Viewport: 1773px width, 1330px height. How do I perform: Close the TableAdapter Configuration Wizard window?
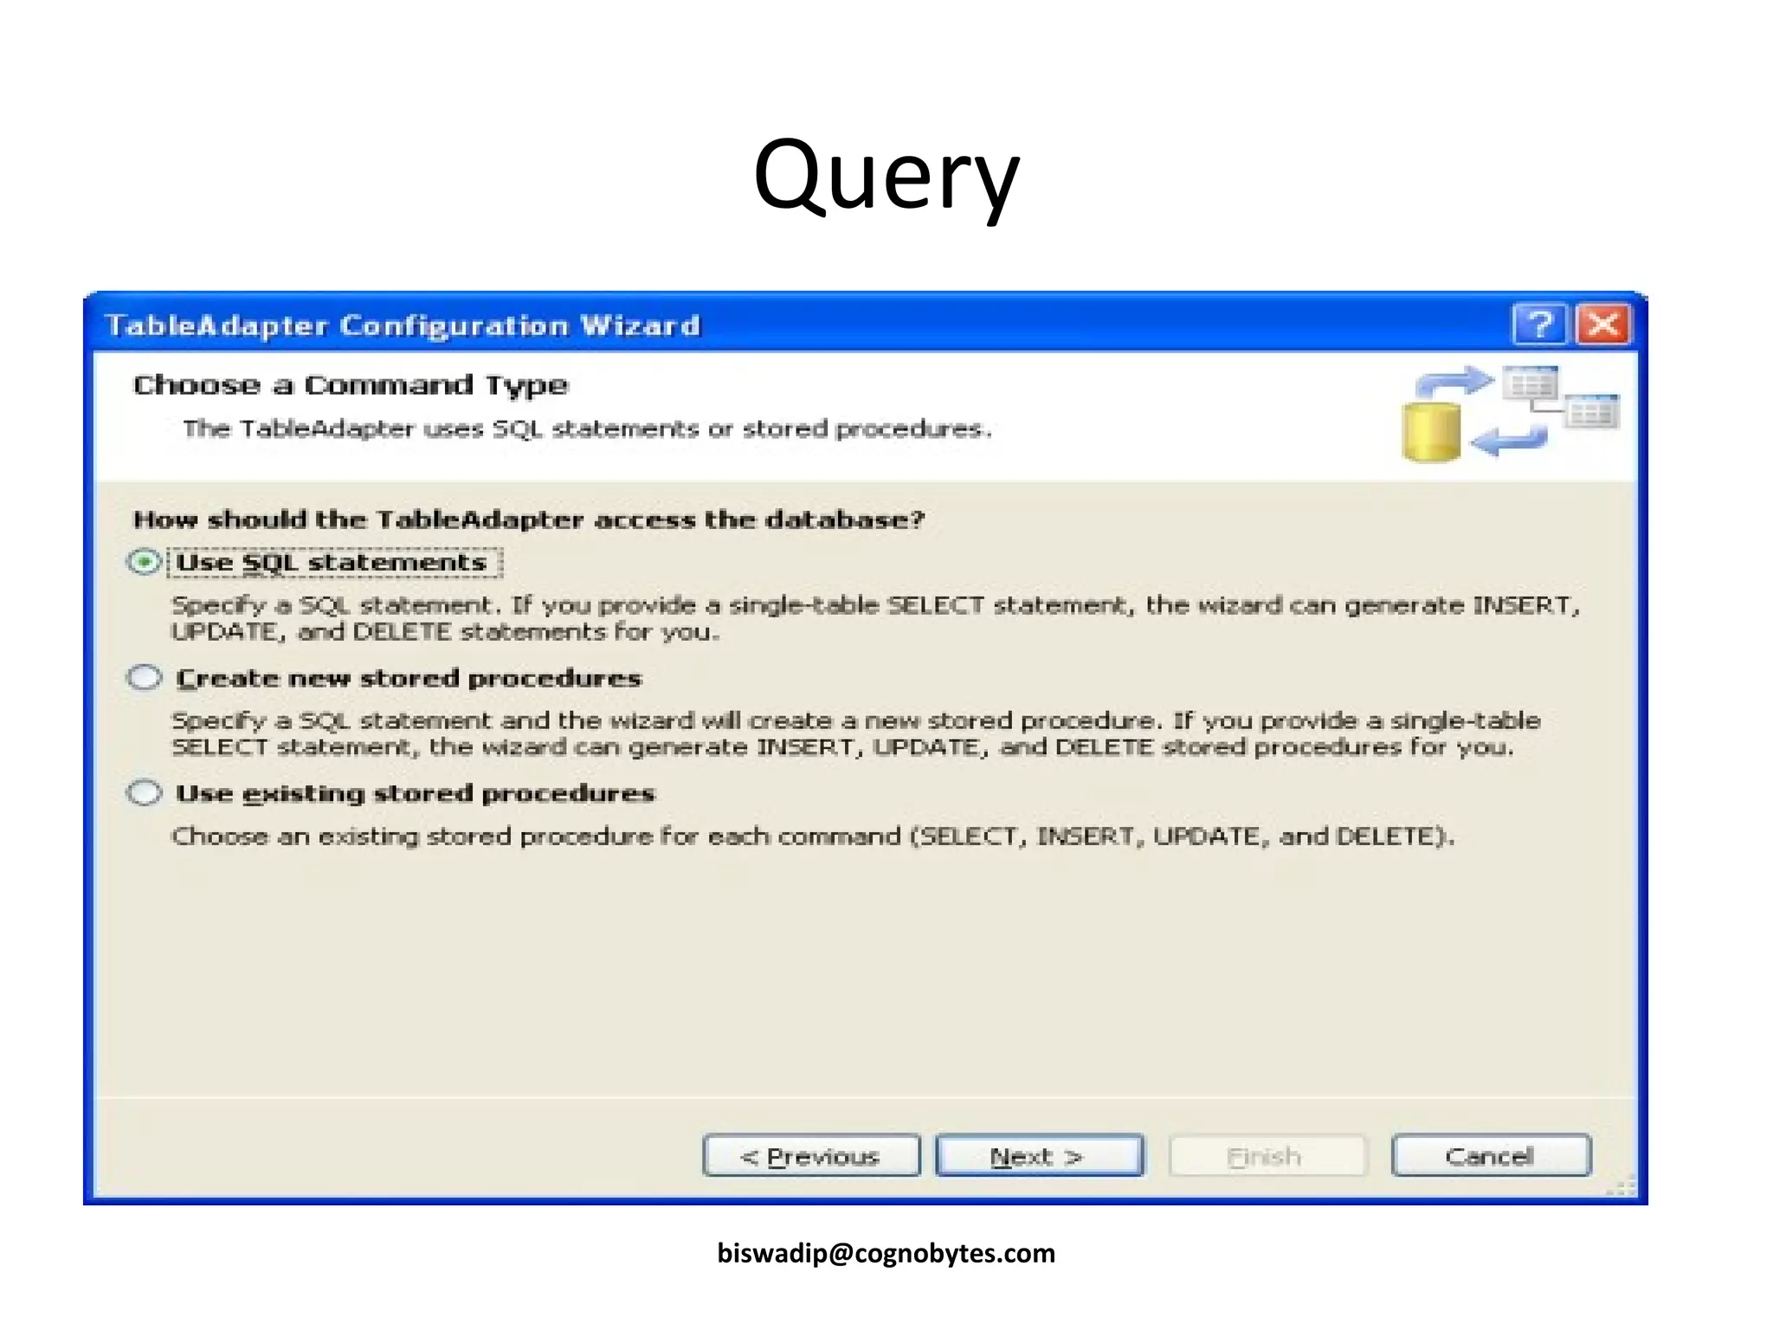click(1602, 325)
